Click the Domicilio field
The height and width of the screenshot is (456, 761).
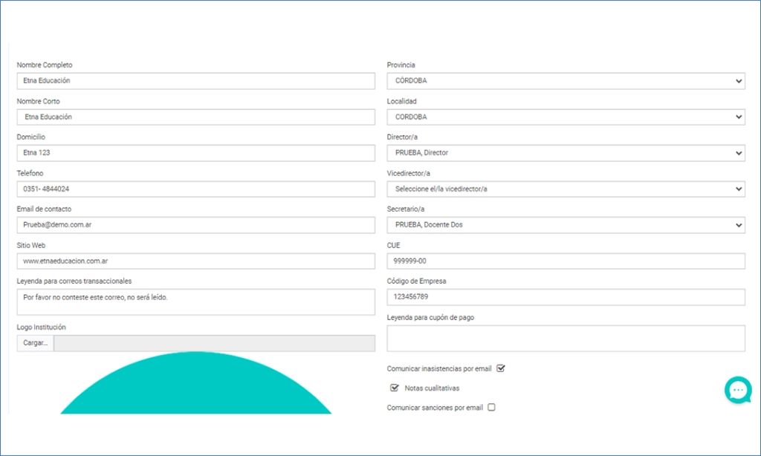point(195,153)
